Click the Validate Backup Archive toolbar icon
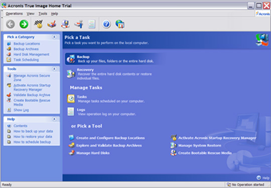The image size is (271, 188). 52,24
